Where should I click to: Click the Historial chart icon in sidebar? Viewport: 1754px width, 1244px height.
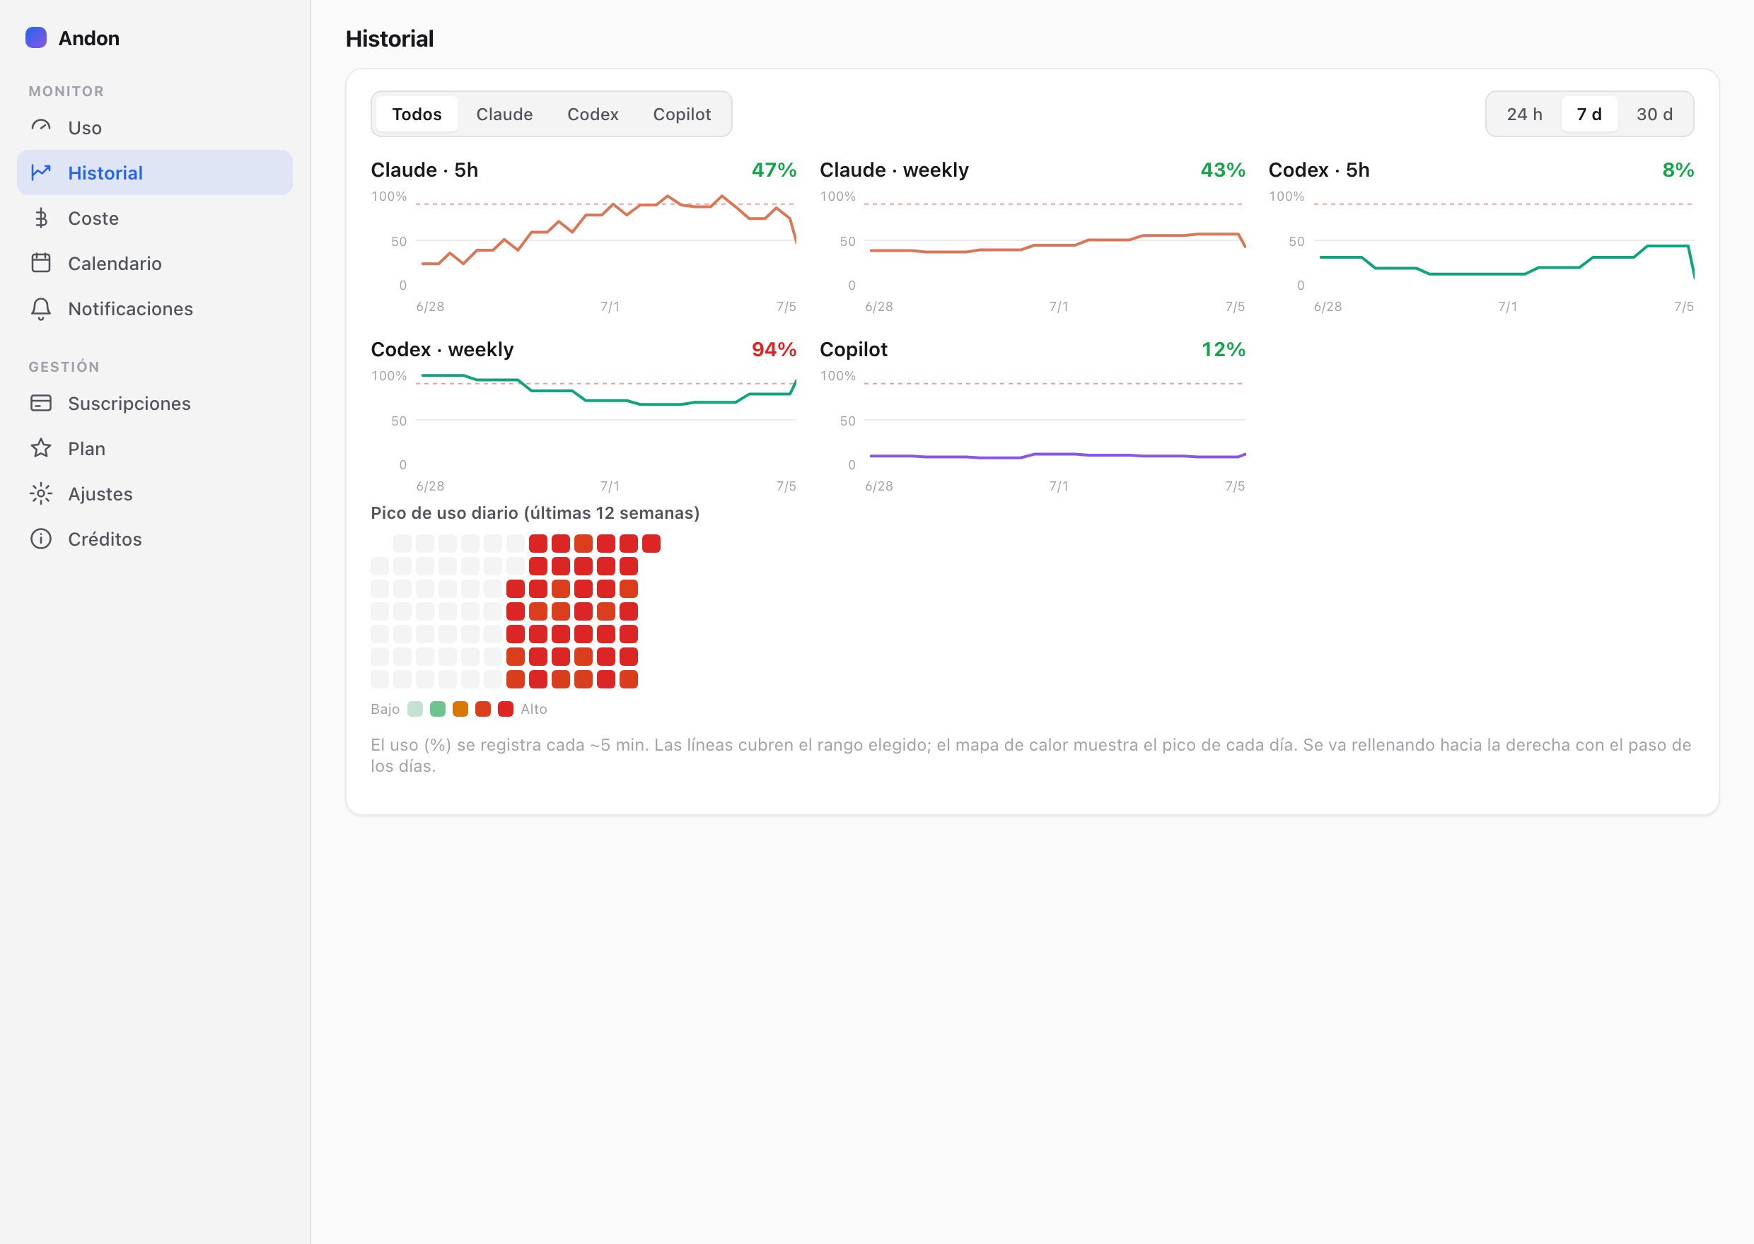(x=40, y=172)
